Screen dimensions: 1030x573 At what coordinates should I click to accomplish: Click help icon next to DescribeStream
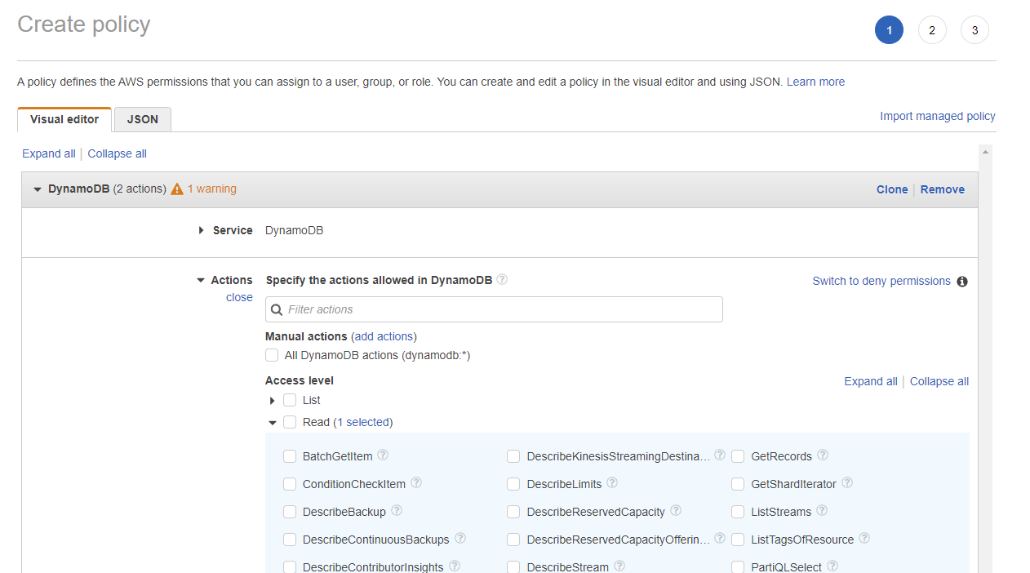click(x=619, y=566)
